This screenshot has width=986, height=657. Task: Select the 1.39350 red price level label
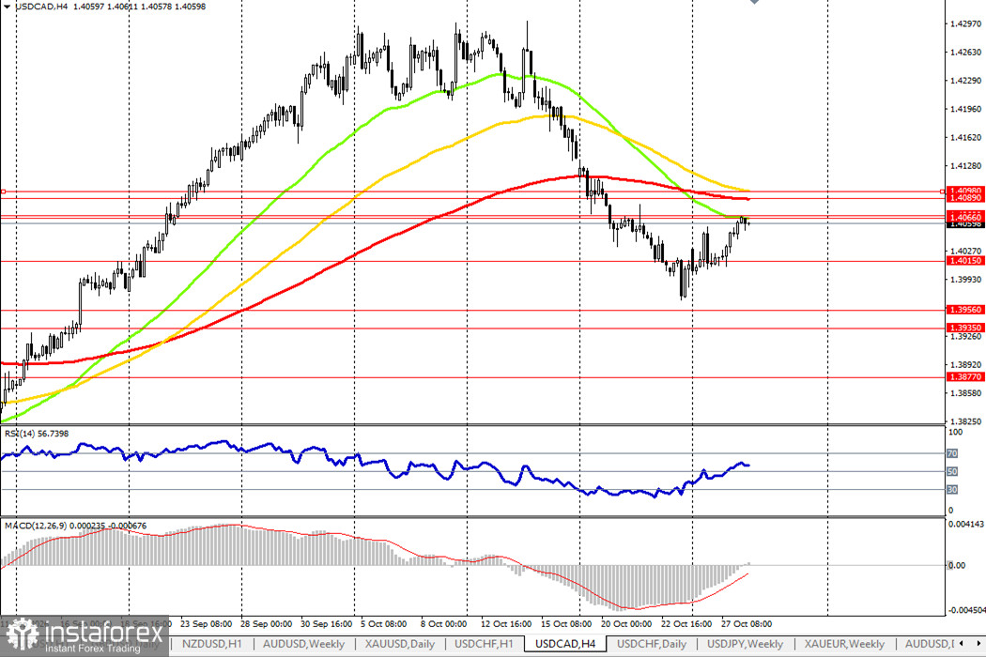coord(964,328)
